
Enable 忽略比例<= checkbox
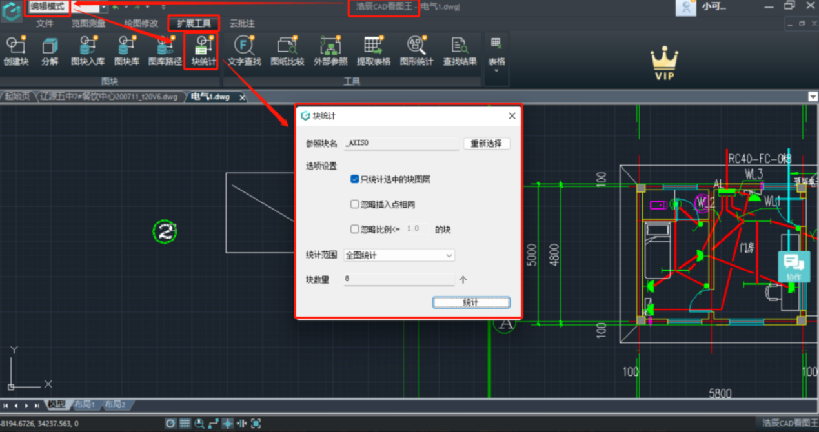(354, 229)
